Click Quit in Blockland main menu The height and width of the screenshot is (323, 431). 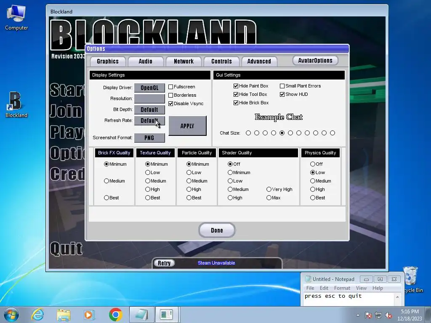pyautogui.click(x=66, y=249)
